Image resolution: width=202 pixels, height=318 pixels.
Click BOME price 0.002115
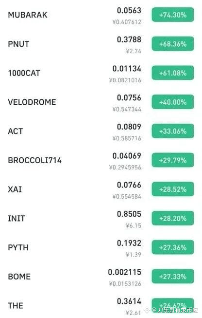125,272
